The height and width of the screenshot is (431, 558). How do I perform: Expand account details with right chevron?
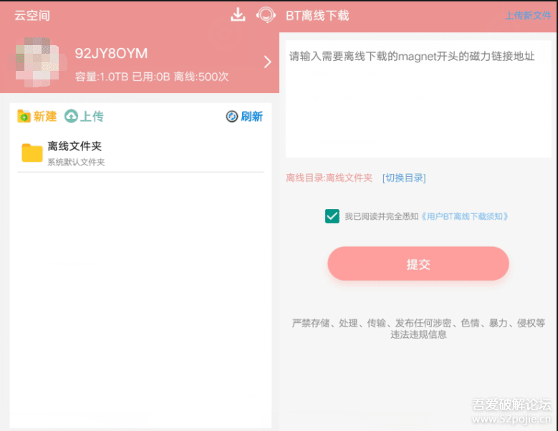click(x=268, y=62)
